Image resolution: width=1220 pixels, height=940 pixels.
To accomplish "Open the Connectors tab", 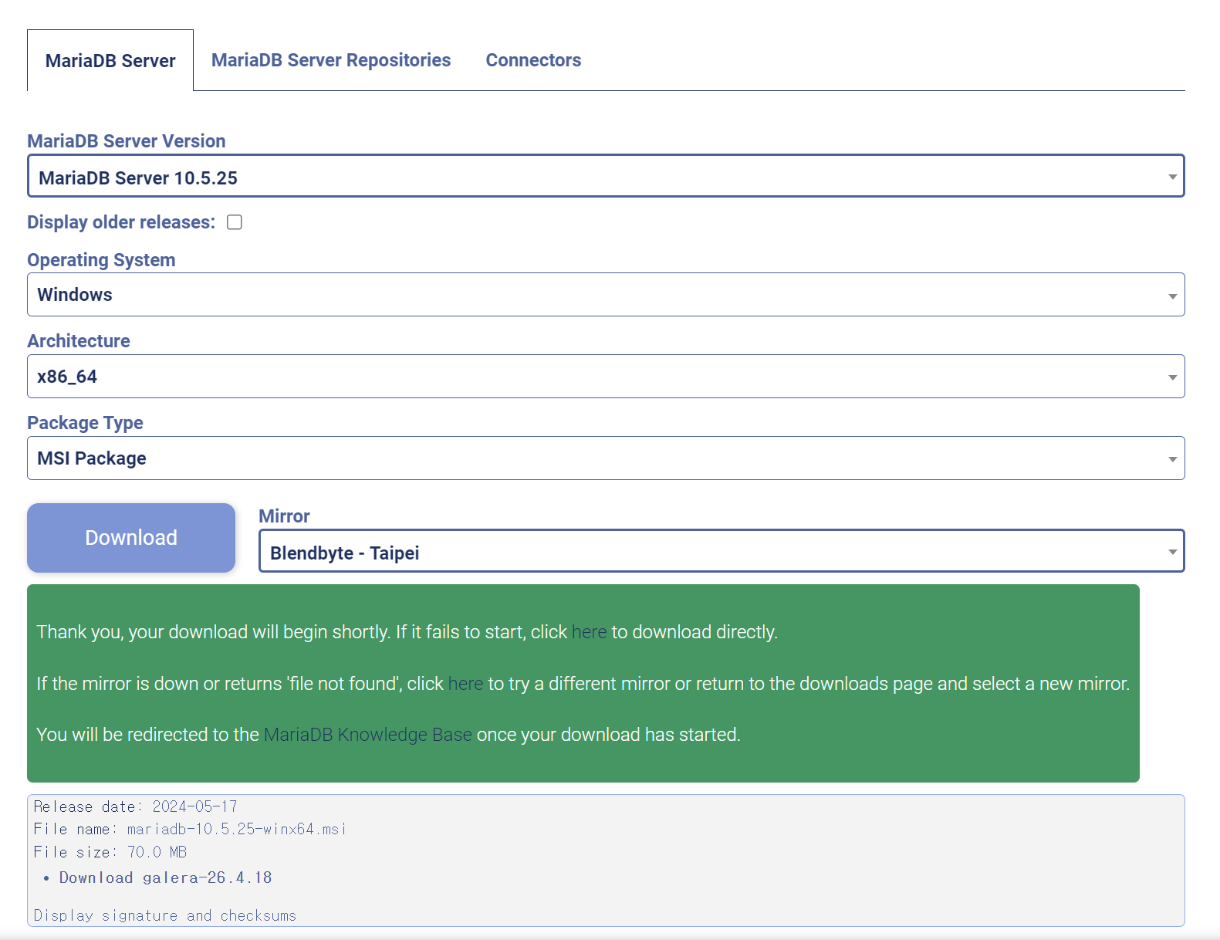I will [x=533, y=60].
